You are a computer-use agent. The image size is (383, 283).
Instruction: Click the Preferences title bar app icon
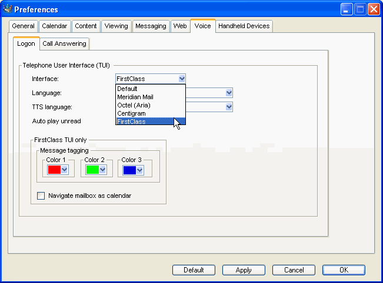(7, 9)
